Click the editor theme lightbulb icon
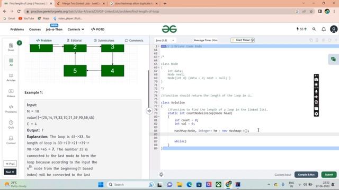 click(x=161, y=175)
